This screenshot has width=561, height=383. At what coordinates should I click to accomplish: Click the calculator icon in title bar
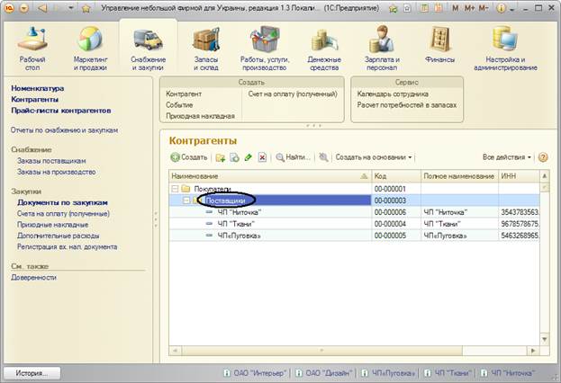click(x=424, y=8)
